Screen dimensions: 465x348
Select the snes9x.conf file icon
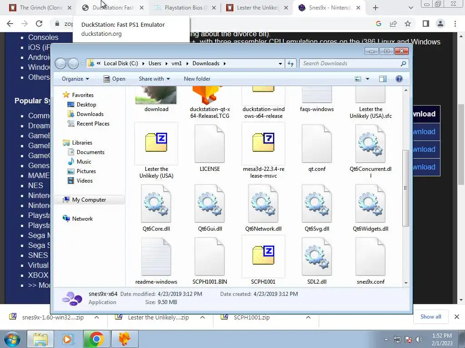(371, 256)
